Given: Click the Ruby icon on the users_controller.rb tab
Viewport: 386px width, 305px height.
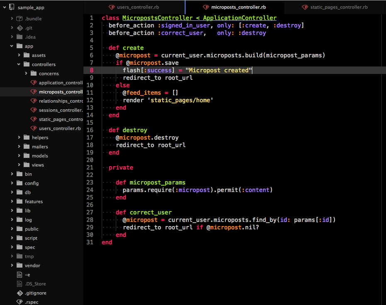Looking at the screenshot, I should (111, 7).
